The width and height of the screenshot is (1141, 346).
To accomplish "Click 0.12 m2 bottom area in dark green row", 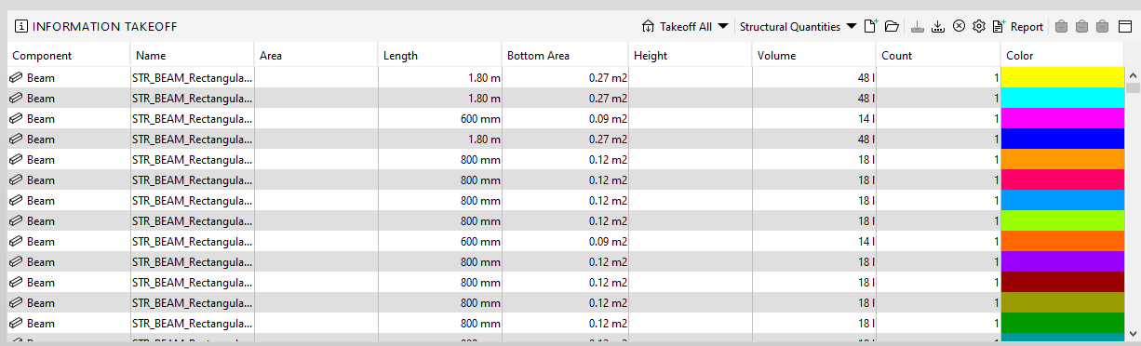I will pos(608,324).
